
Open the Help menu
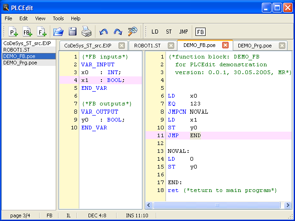(x=76, y=18)
